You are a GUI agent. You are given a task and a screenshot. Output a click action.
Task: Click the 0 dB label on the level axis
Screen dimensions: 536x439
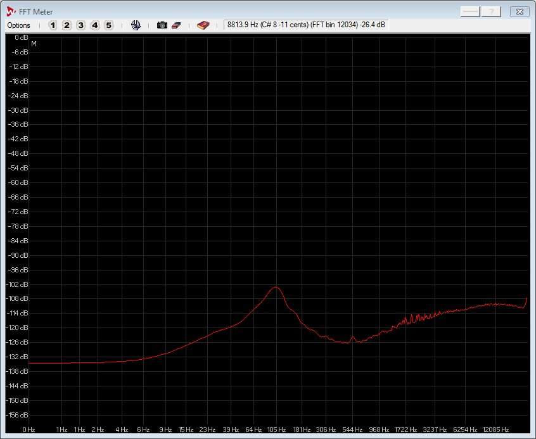pos(20,38)
